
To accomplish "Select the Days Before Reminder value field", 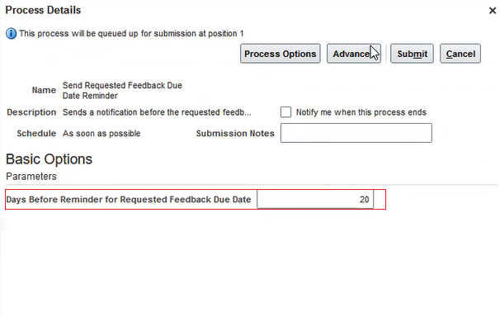I will [x=315, y=199].
